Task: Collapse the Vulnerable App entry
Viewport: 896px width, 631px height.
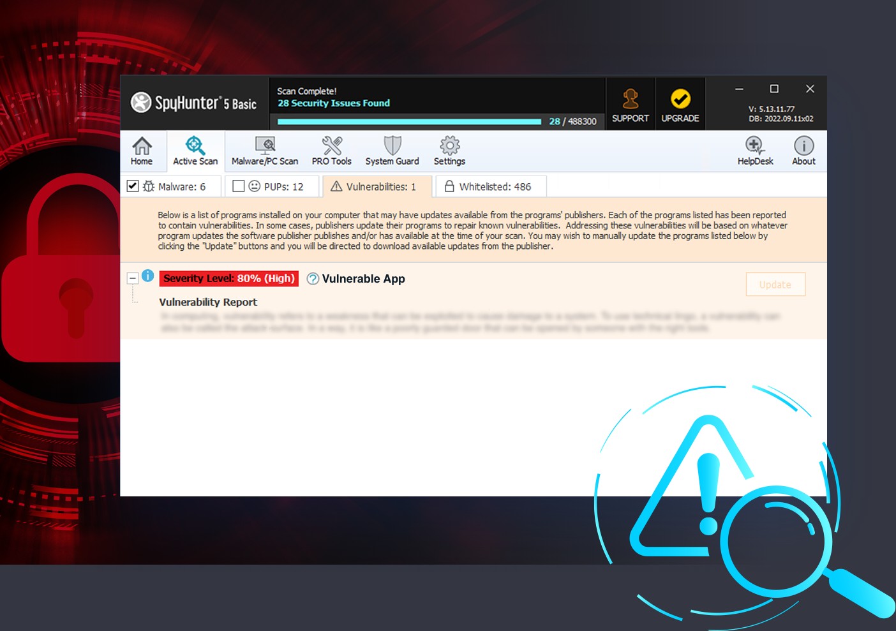Action: [133, 278]
